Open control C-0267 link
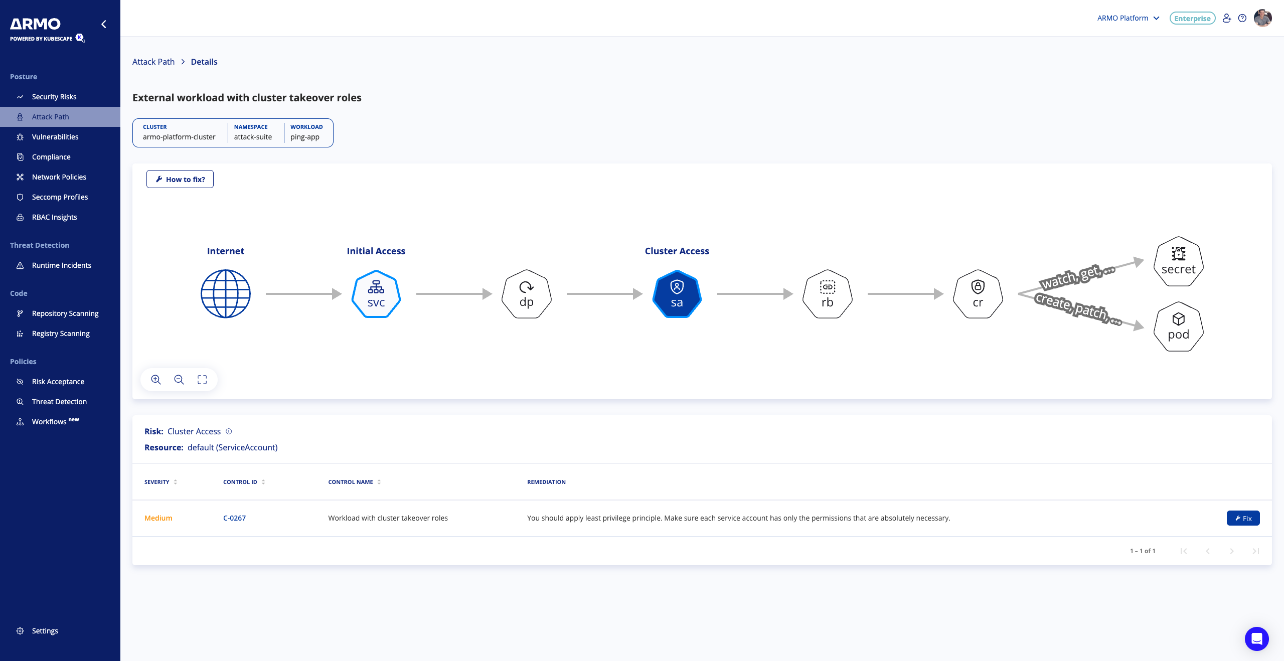This screenshot has height=661, width=1284. [234, 518]
